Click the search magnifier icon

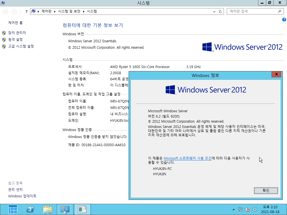(279, 11)
